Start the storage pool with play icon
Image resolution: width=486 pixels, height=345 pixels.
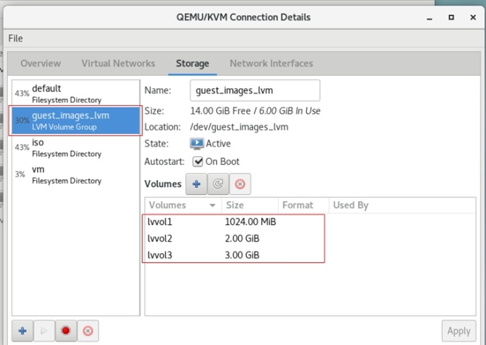(x=44, y=331)
